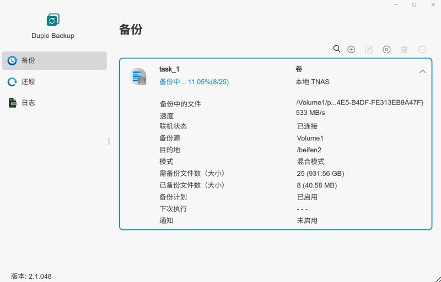Add a new backup task with plus icon

click(351, 49)
